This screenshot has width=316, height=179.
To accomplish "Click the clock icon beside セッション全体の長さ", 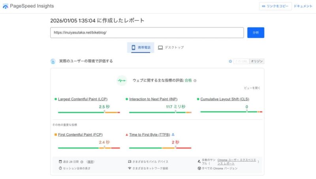I will pyautogui.click(x=60, y=168).
